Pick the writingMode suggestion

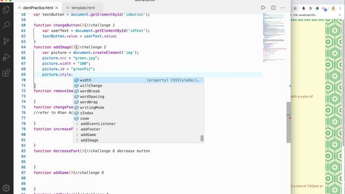pos(139,107)
